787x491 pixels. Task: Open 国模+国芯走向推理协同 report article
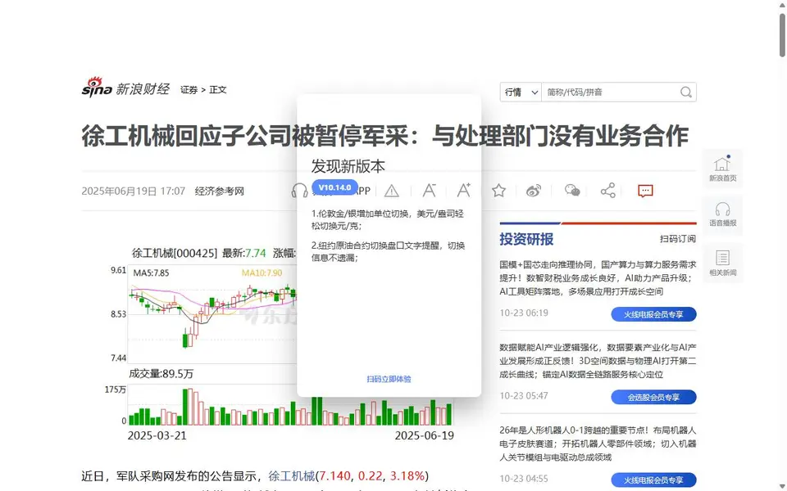(x=598, y=278)
